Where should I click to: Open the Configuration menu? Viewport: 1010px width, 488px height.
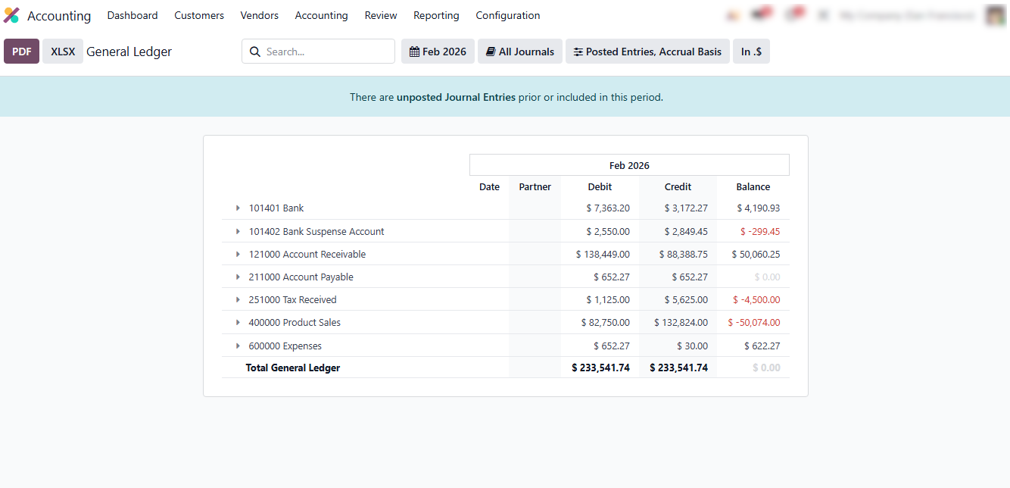coord(507,15)
